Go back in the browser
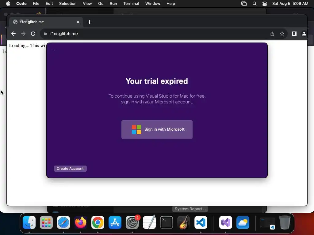The height and width of the screenshot is (235, 314). click(x=13, y=34)
